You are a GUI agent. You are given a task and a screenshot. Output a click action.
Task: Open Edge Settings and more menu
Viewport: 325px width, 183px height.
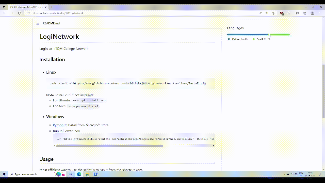click(x=320, y=13)
